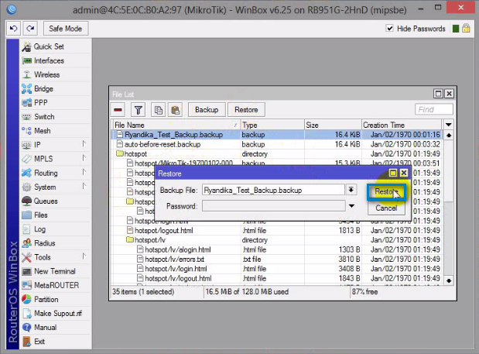Select the hotspot/lv directory row

277,240
